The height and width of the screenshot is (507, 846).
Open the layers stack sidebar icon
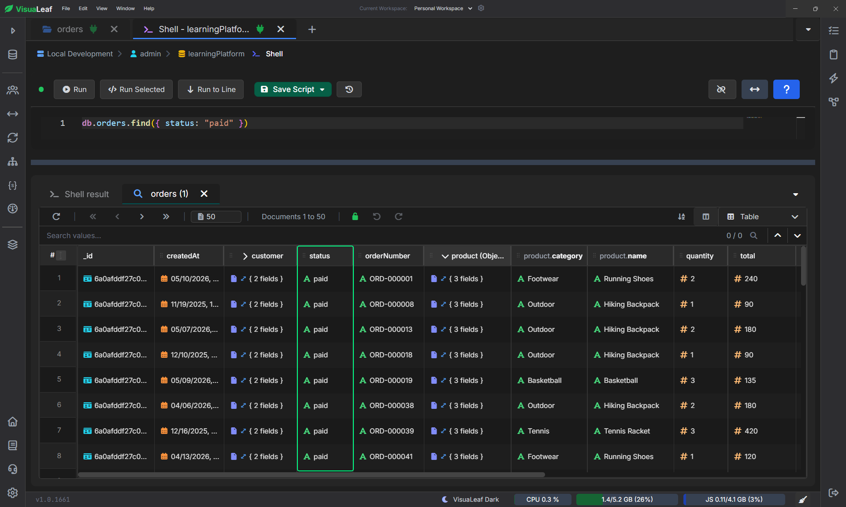[13, 245]
